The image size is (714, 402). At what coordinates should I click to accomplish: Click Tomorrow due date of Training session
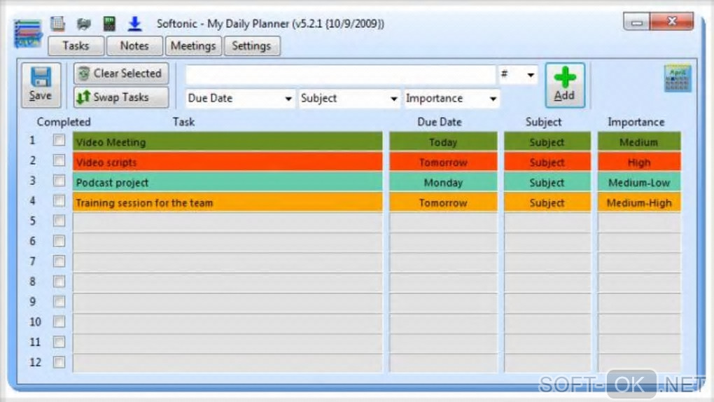click(443, 202)
